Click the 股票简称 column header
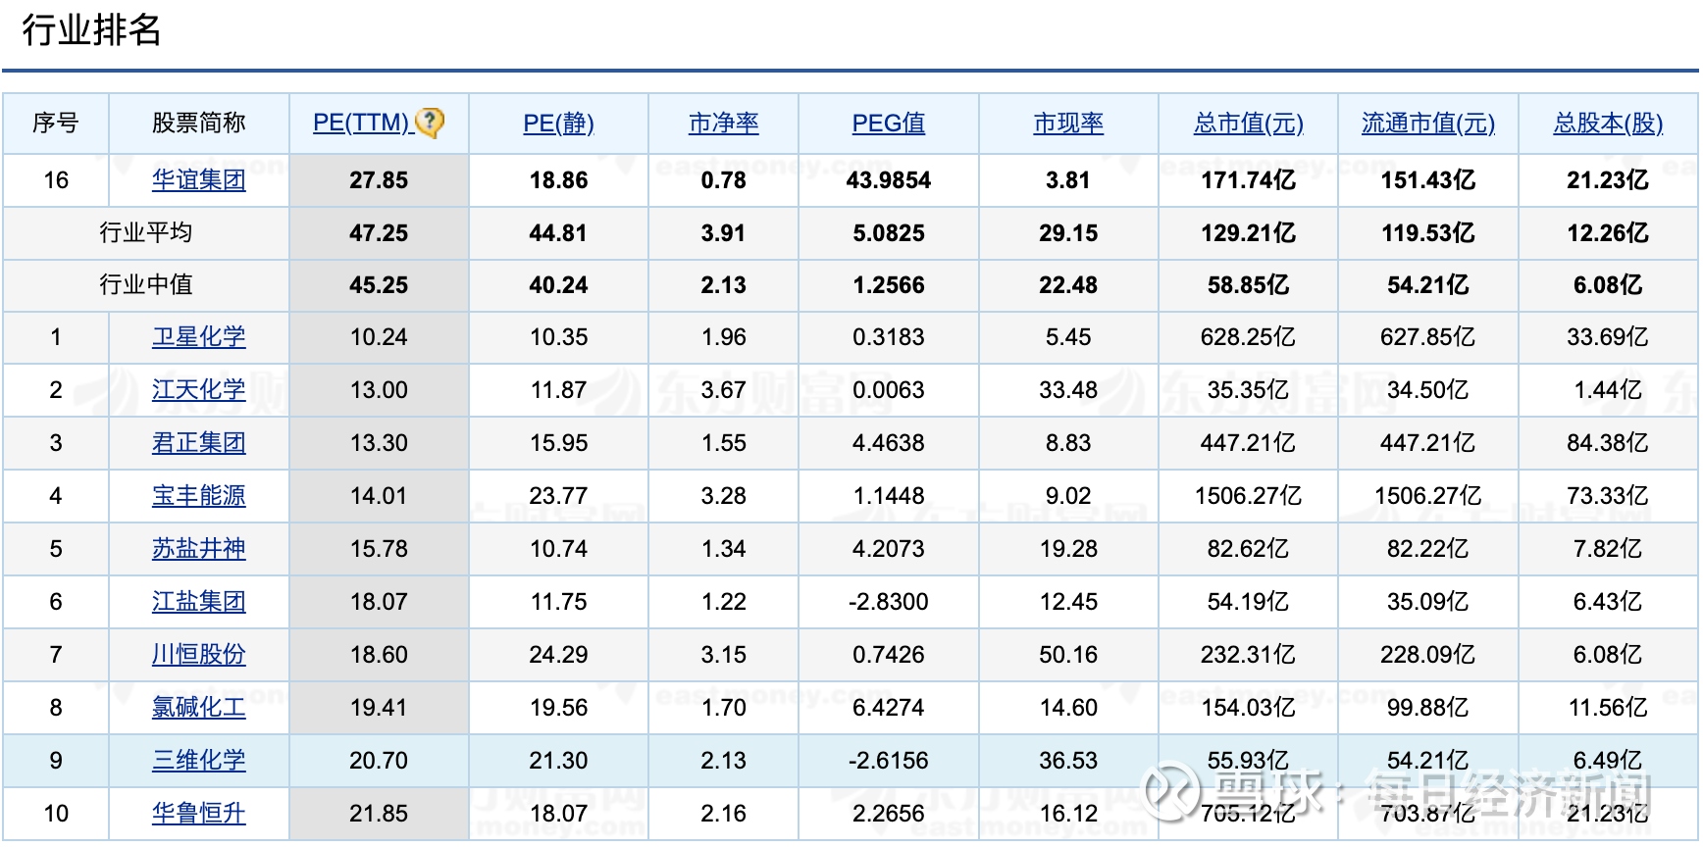Viewport: 1703px width, 847px height. pos(199,124)
